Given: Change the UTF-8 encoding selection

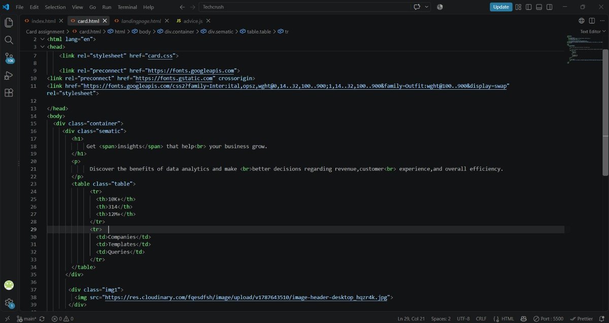Looking at the screenshot, I should tap(464, 319).
